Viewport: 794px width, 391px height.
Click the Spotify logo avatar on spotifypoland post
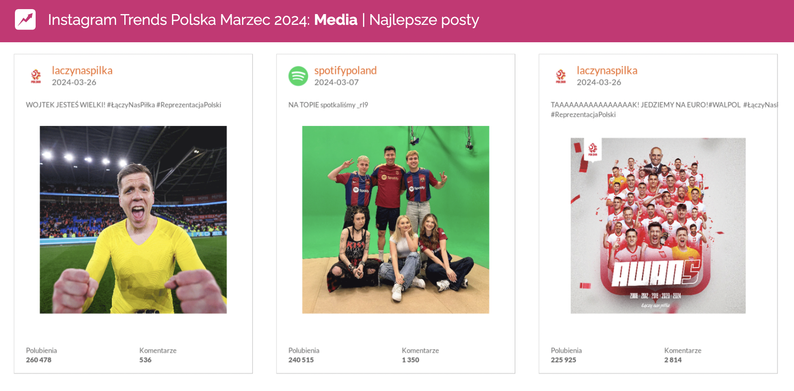click(x=298, y=76)
